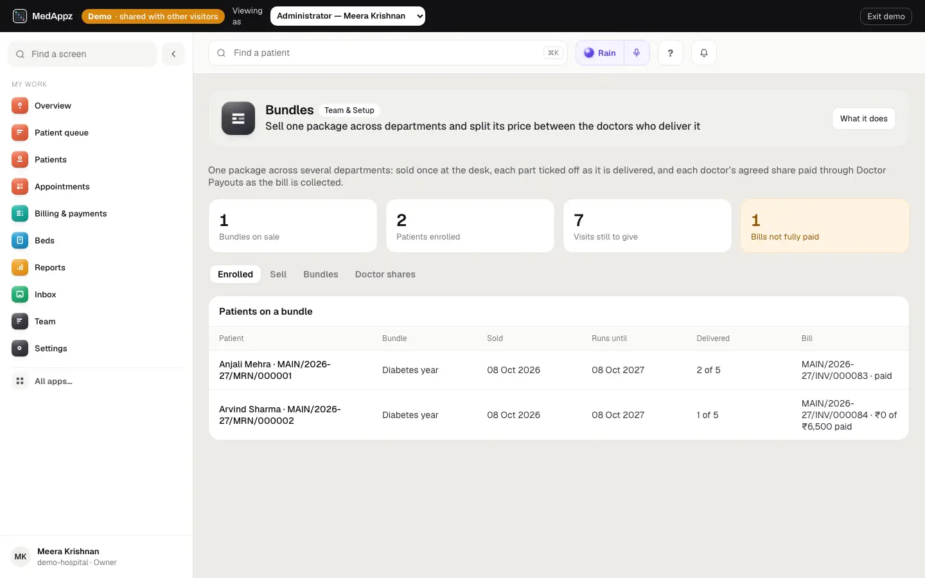The width and height of the screenshot is (925, 578).
Task: Click the Demo shared with other visitors badge
Action: 153,16
